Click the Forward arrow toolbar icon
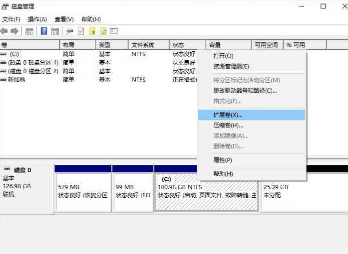The height and width of the screenshot is (254, 348). click(14, 31)
